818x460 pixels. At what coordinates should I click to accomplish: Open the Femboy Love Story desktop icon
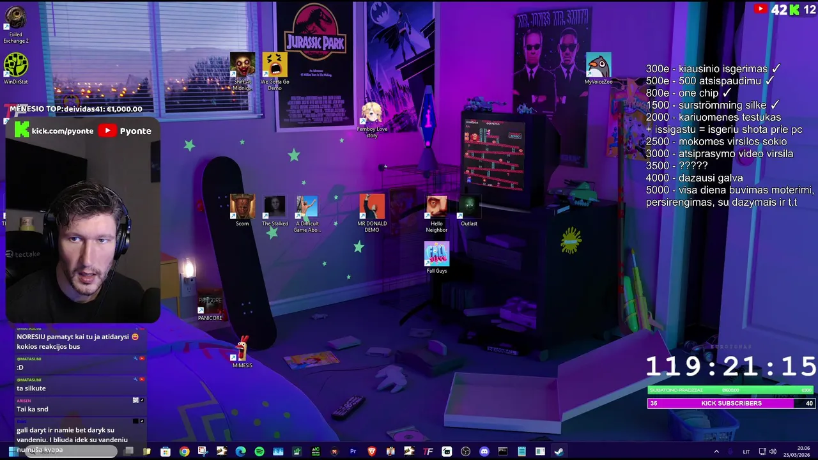coord(372,120)
